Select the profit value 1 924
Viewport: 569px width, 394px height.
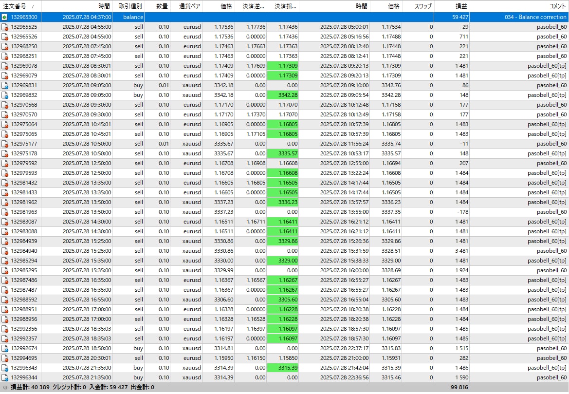point(461,270)
